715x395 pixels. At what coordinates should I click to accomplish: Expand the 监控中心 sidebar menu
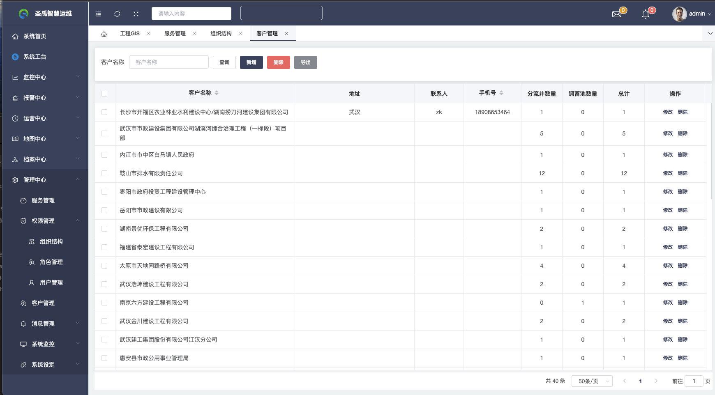(x=44, y=77)
